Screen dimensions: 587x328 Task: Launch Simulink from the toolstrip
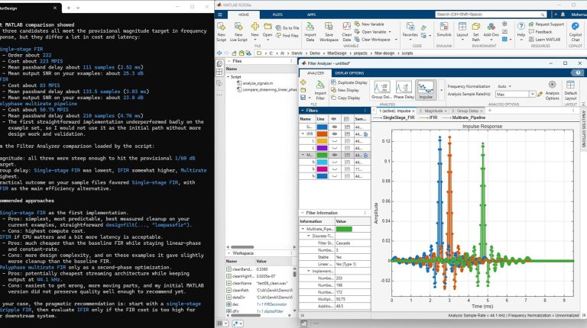click(443, 29)
